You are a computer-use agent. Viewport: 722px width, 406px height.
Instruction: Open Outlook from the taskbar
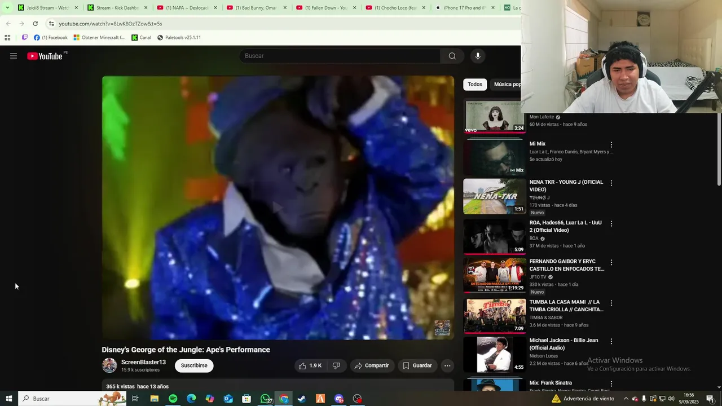(228, 399)
